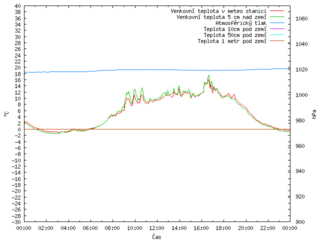Click the right axis value '900'

300,222
